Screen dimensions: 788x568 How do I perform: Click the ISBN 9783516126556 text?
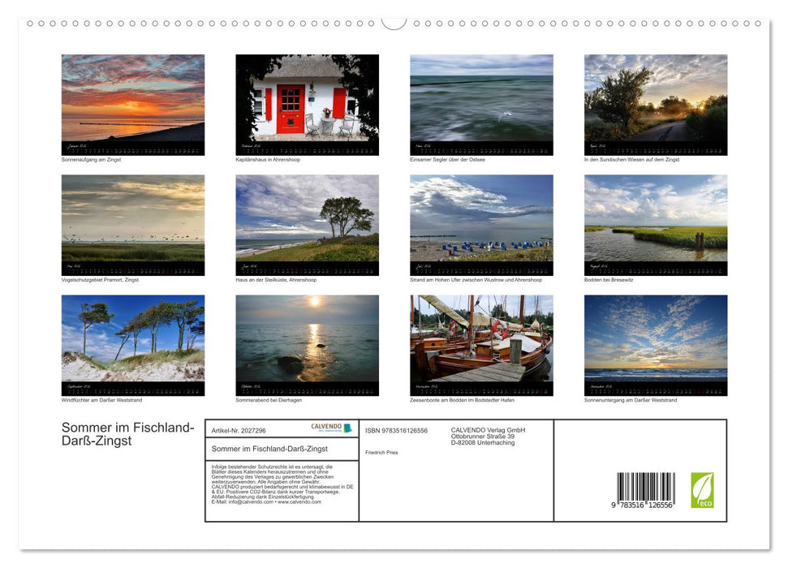pos(397,430)
